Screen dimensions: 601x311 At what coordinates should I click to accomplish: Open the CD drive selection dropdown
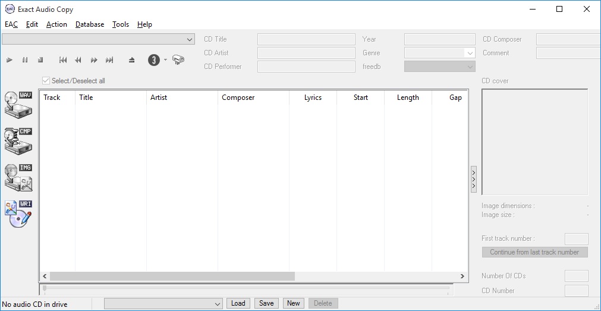coord(98,39)
